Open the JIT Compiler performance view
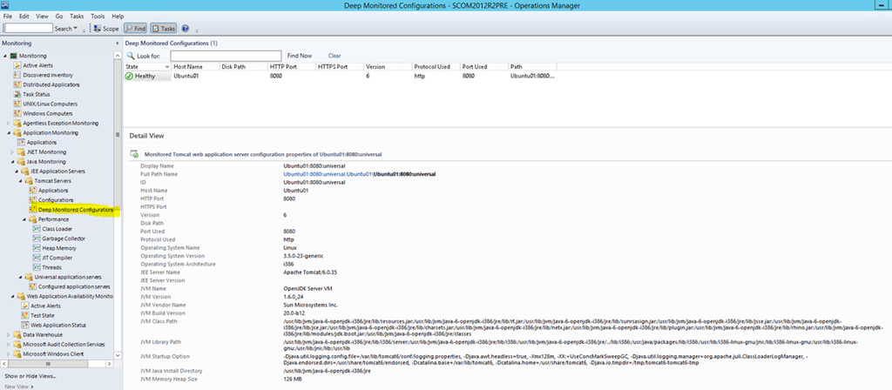This screenshot has width=892, height=390. point(56,258)
